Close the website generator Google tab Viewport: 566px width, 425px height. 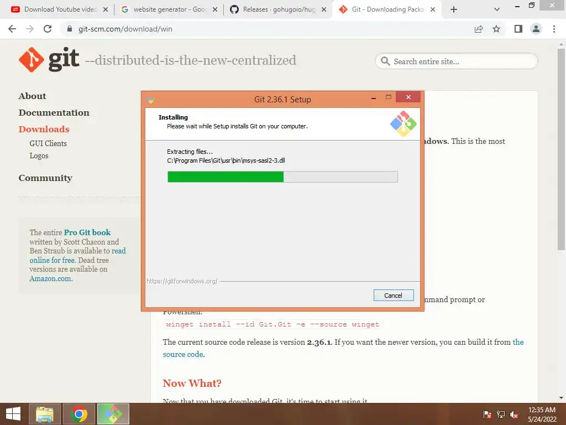pos(215,9)
